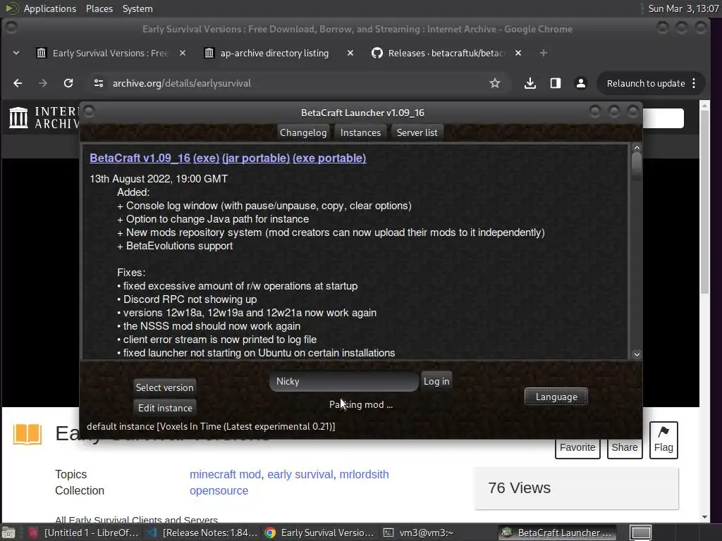Viewport: 722px width, 541px height.
Task: Download the (exe) version link
Action: point(207,158)
